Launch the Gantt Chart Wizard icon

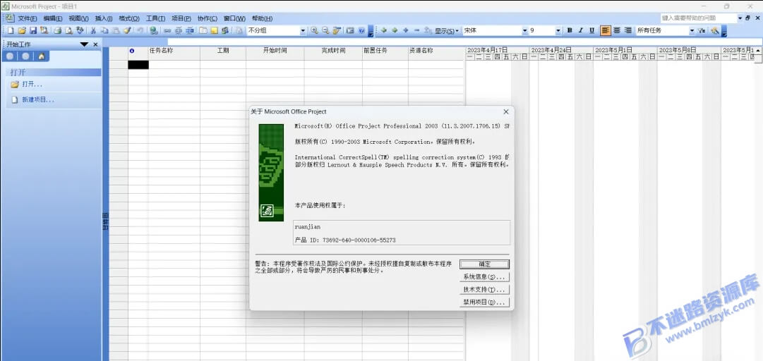coord(715,30)
